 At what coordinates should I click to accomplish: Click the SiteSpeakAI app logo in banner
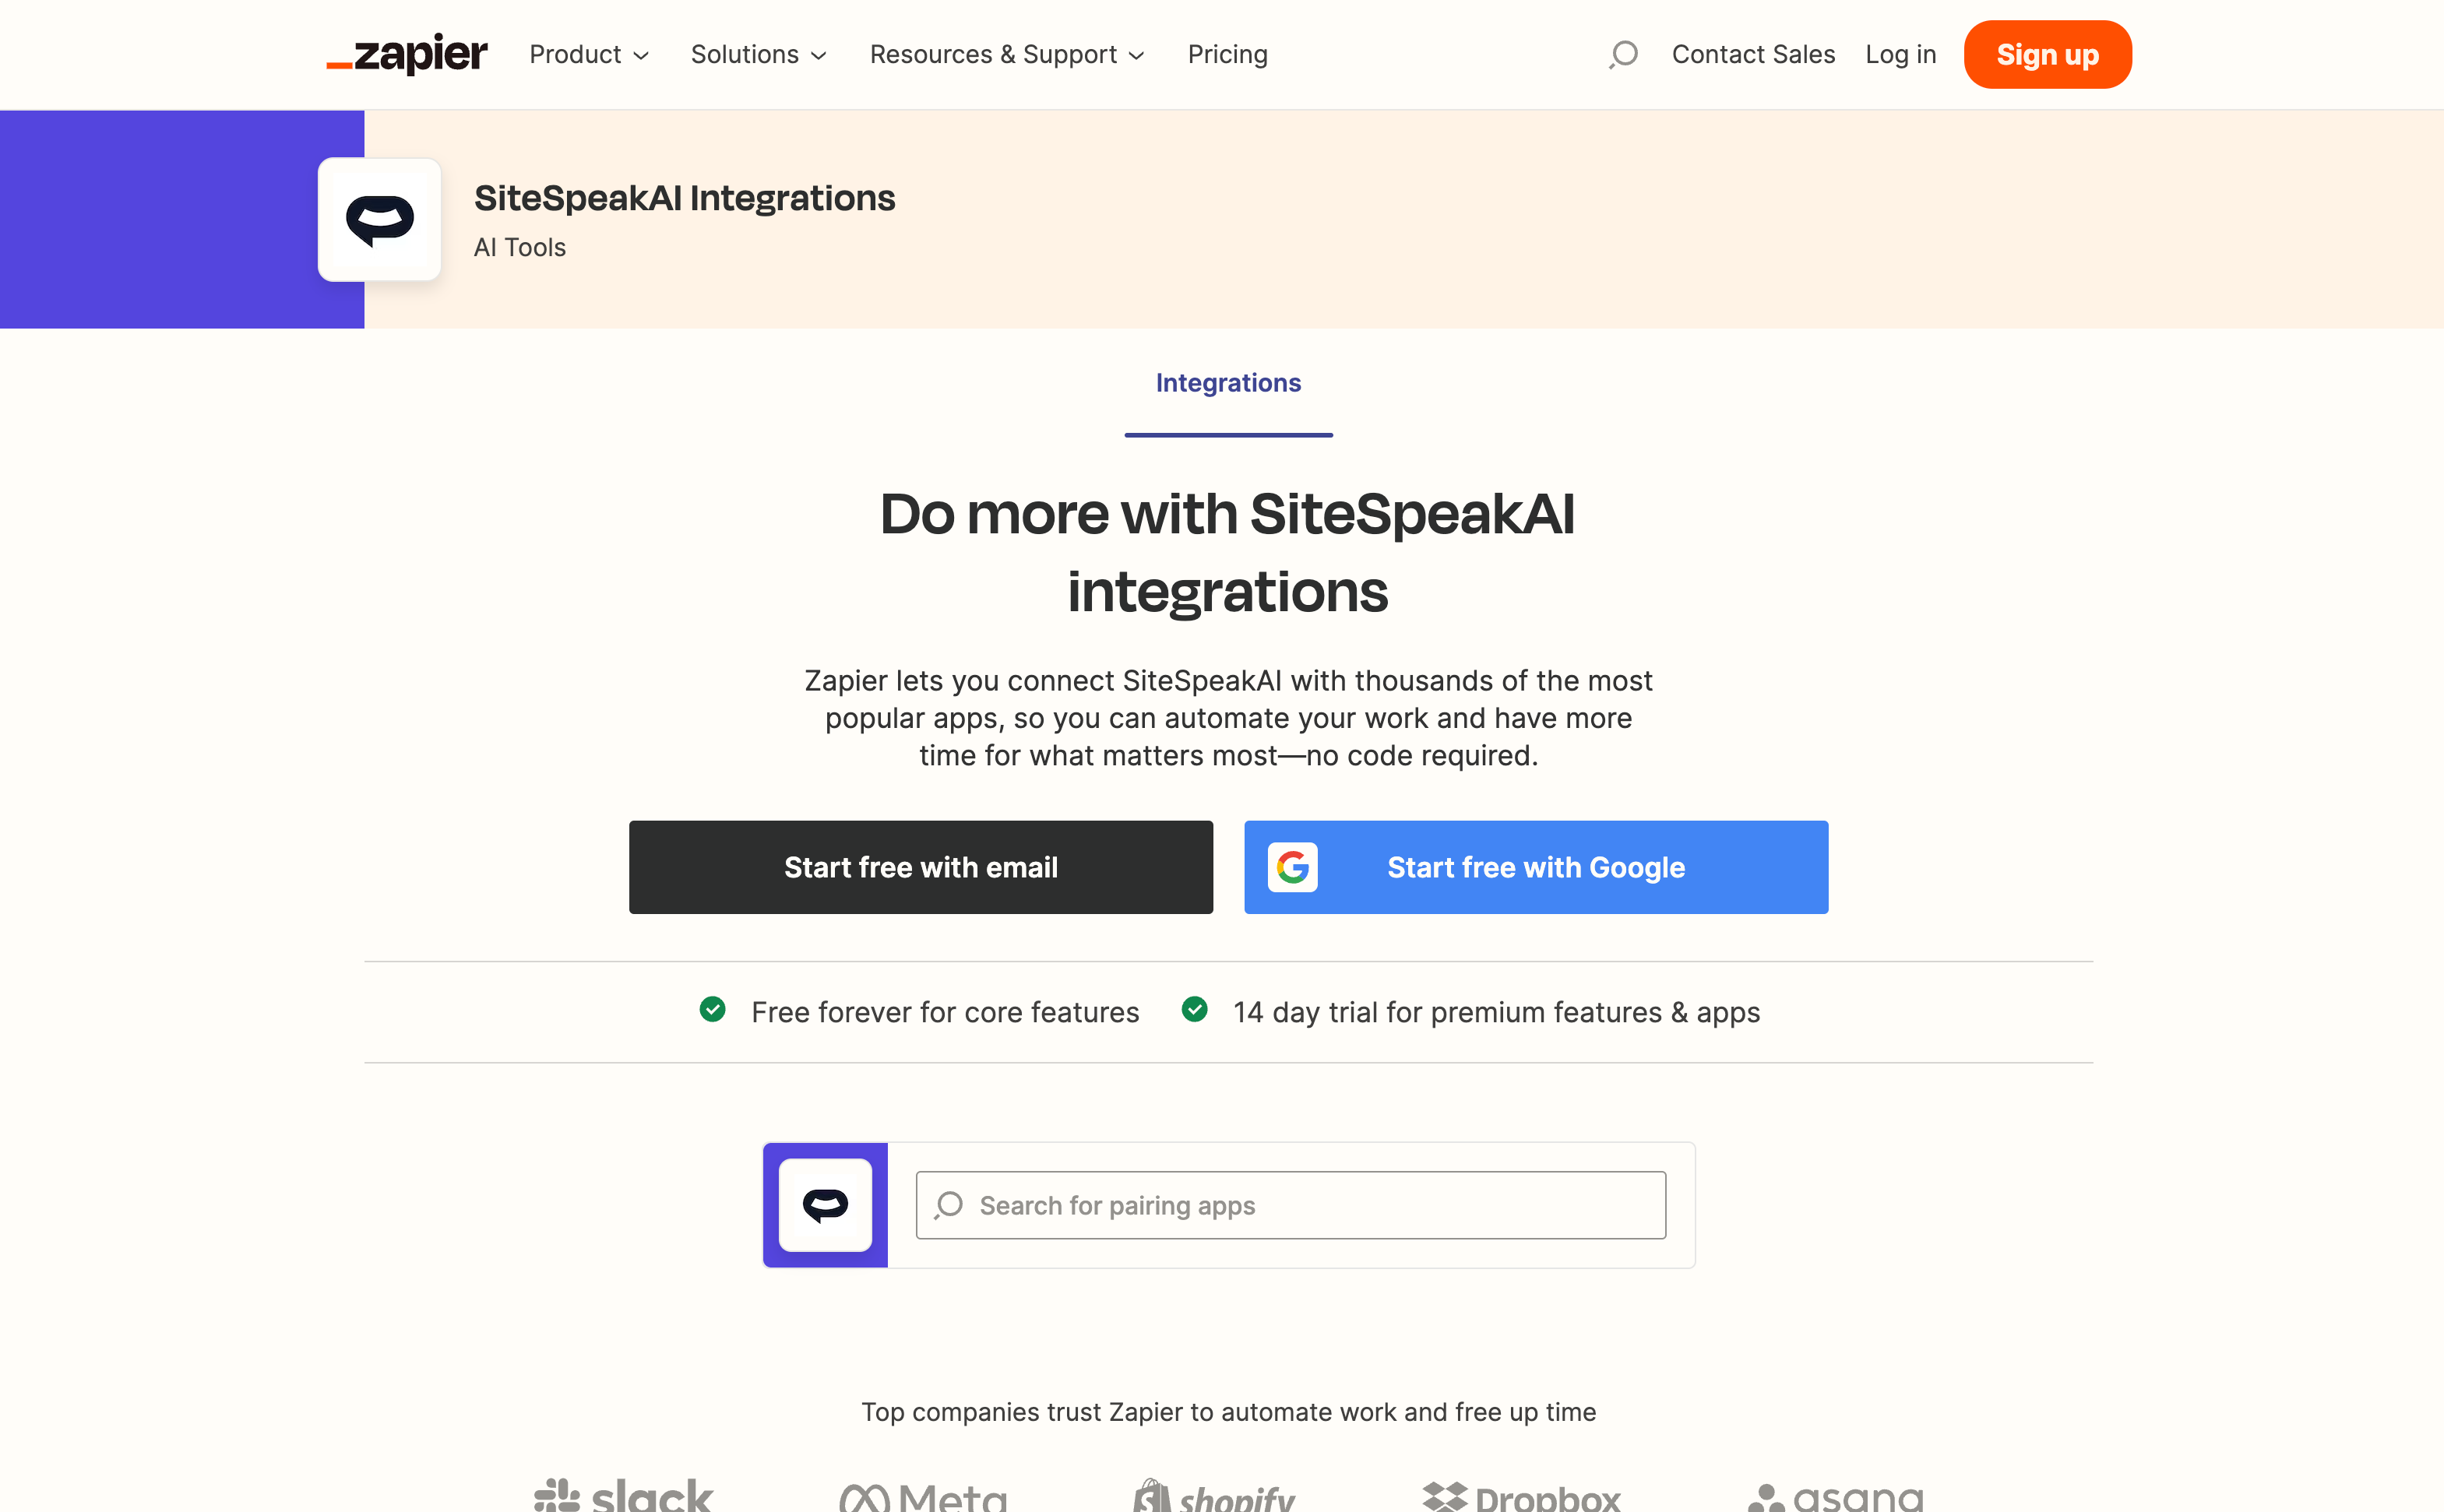379,220
